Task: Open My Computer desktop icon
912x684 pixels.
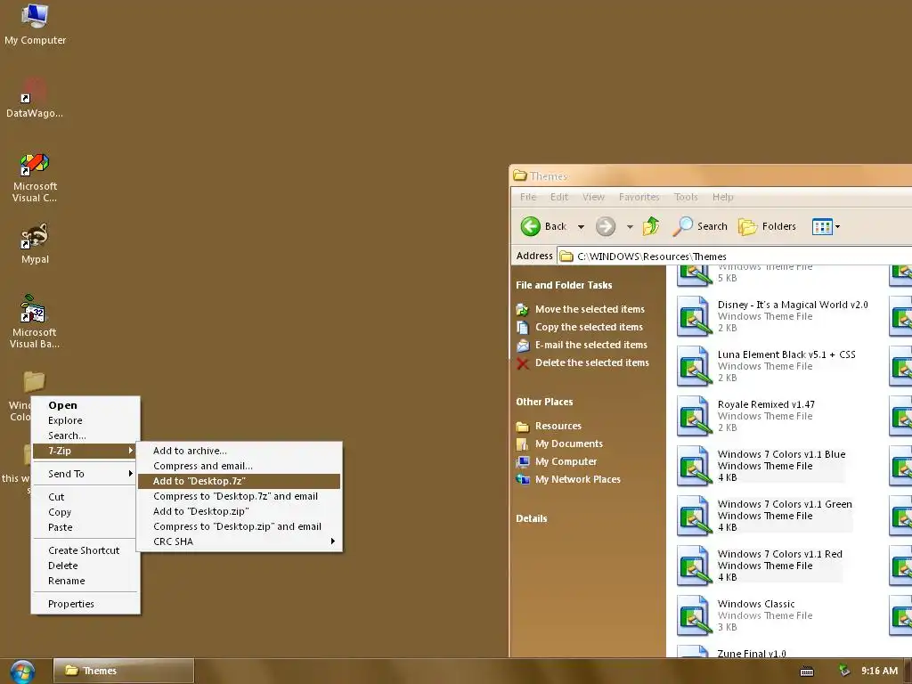Action: [35, 23]
